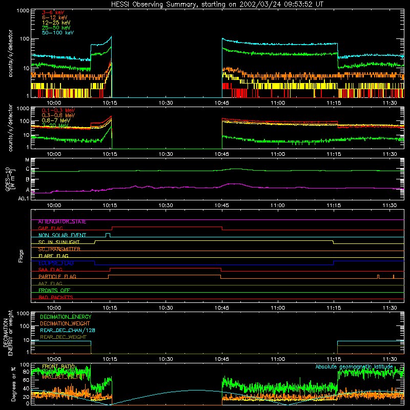Click the "M" flare class tick label
This screenshot has width=410, height=410.
tap(27, 160)
